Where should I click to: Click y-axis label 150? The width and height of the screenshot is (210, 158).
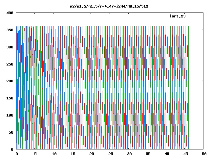click(x=10, y=98)
